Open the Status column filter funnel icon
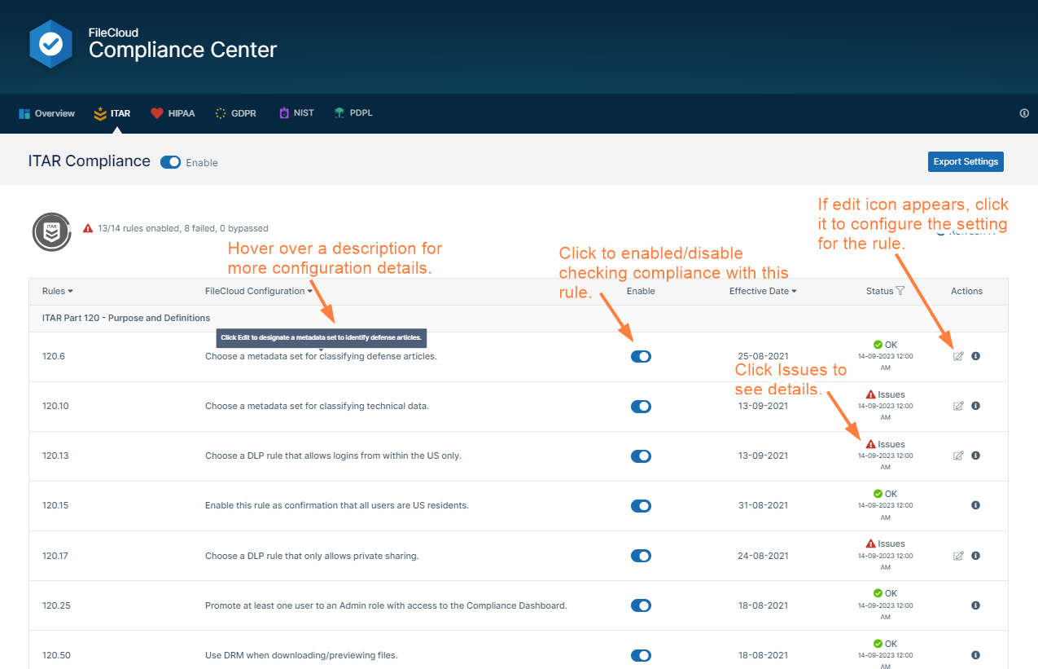The image size is (1038, 669). (900, 291)
